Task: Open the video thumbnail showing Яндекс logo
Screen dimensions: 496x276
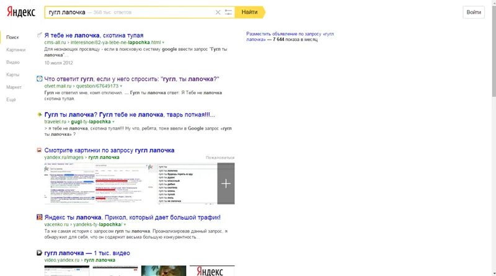Action: [212, 270]
